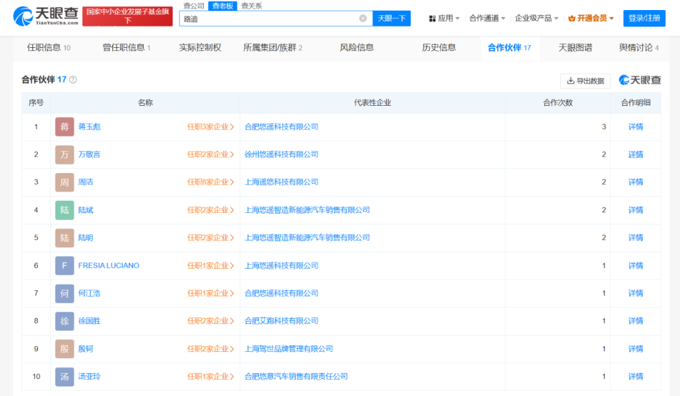This screenshot has height=396, width=680.
Task: Click the FRESIA LUCIANO avatar icon
Action: pos(64,266)
